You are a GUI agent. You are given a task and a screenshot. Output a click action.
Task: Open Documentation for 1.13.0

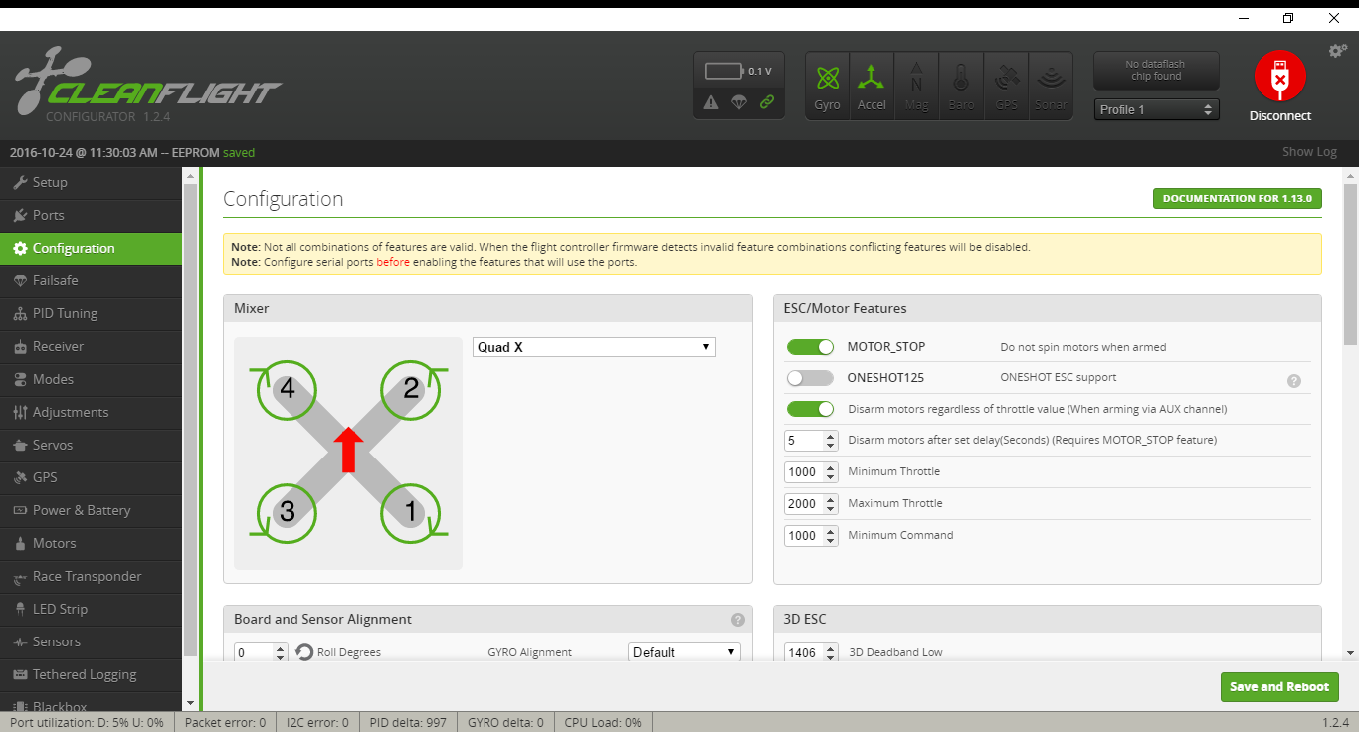coord(1238,198)
